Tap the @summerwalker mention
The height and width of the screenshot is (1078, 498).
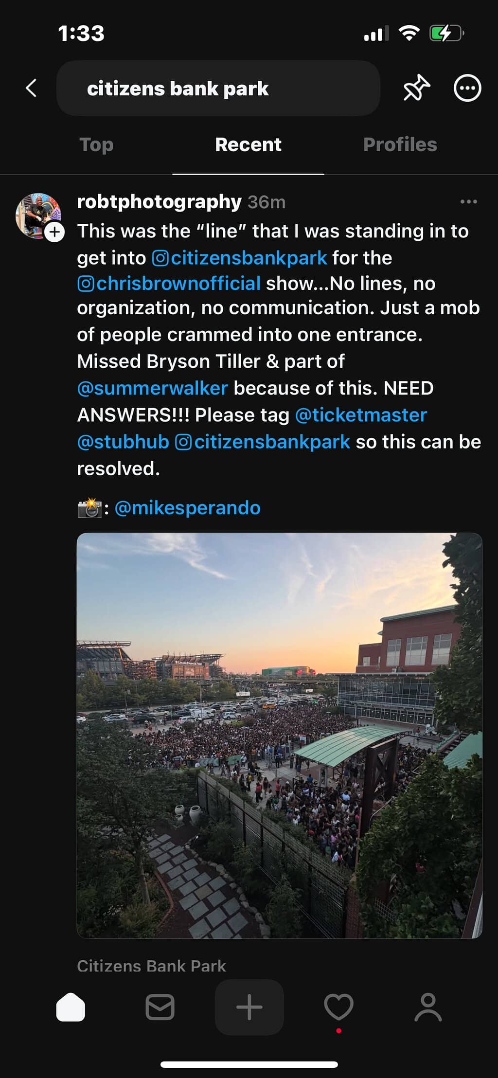coord(152,388)
